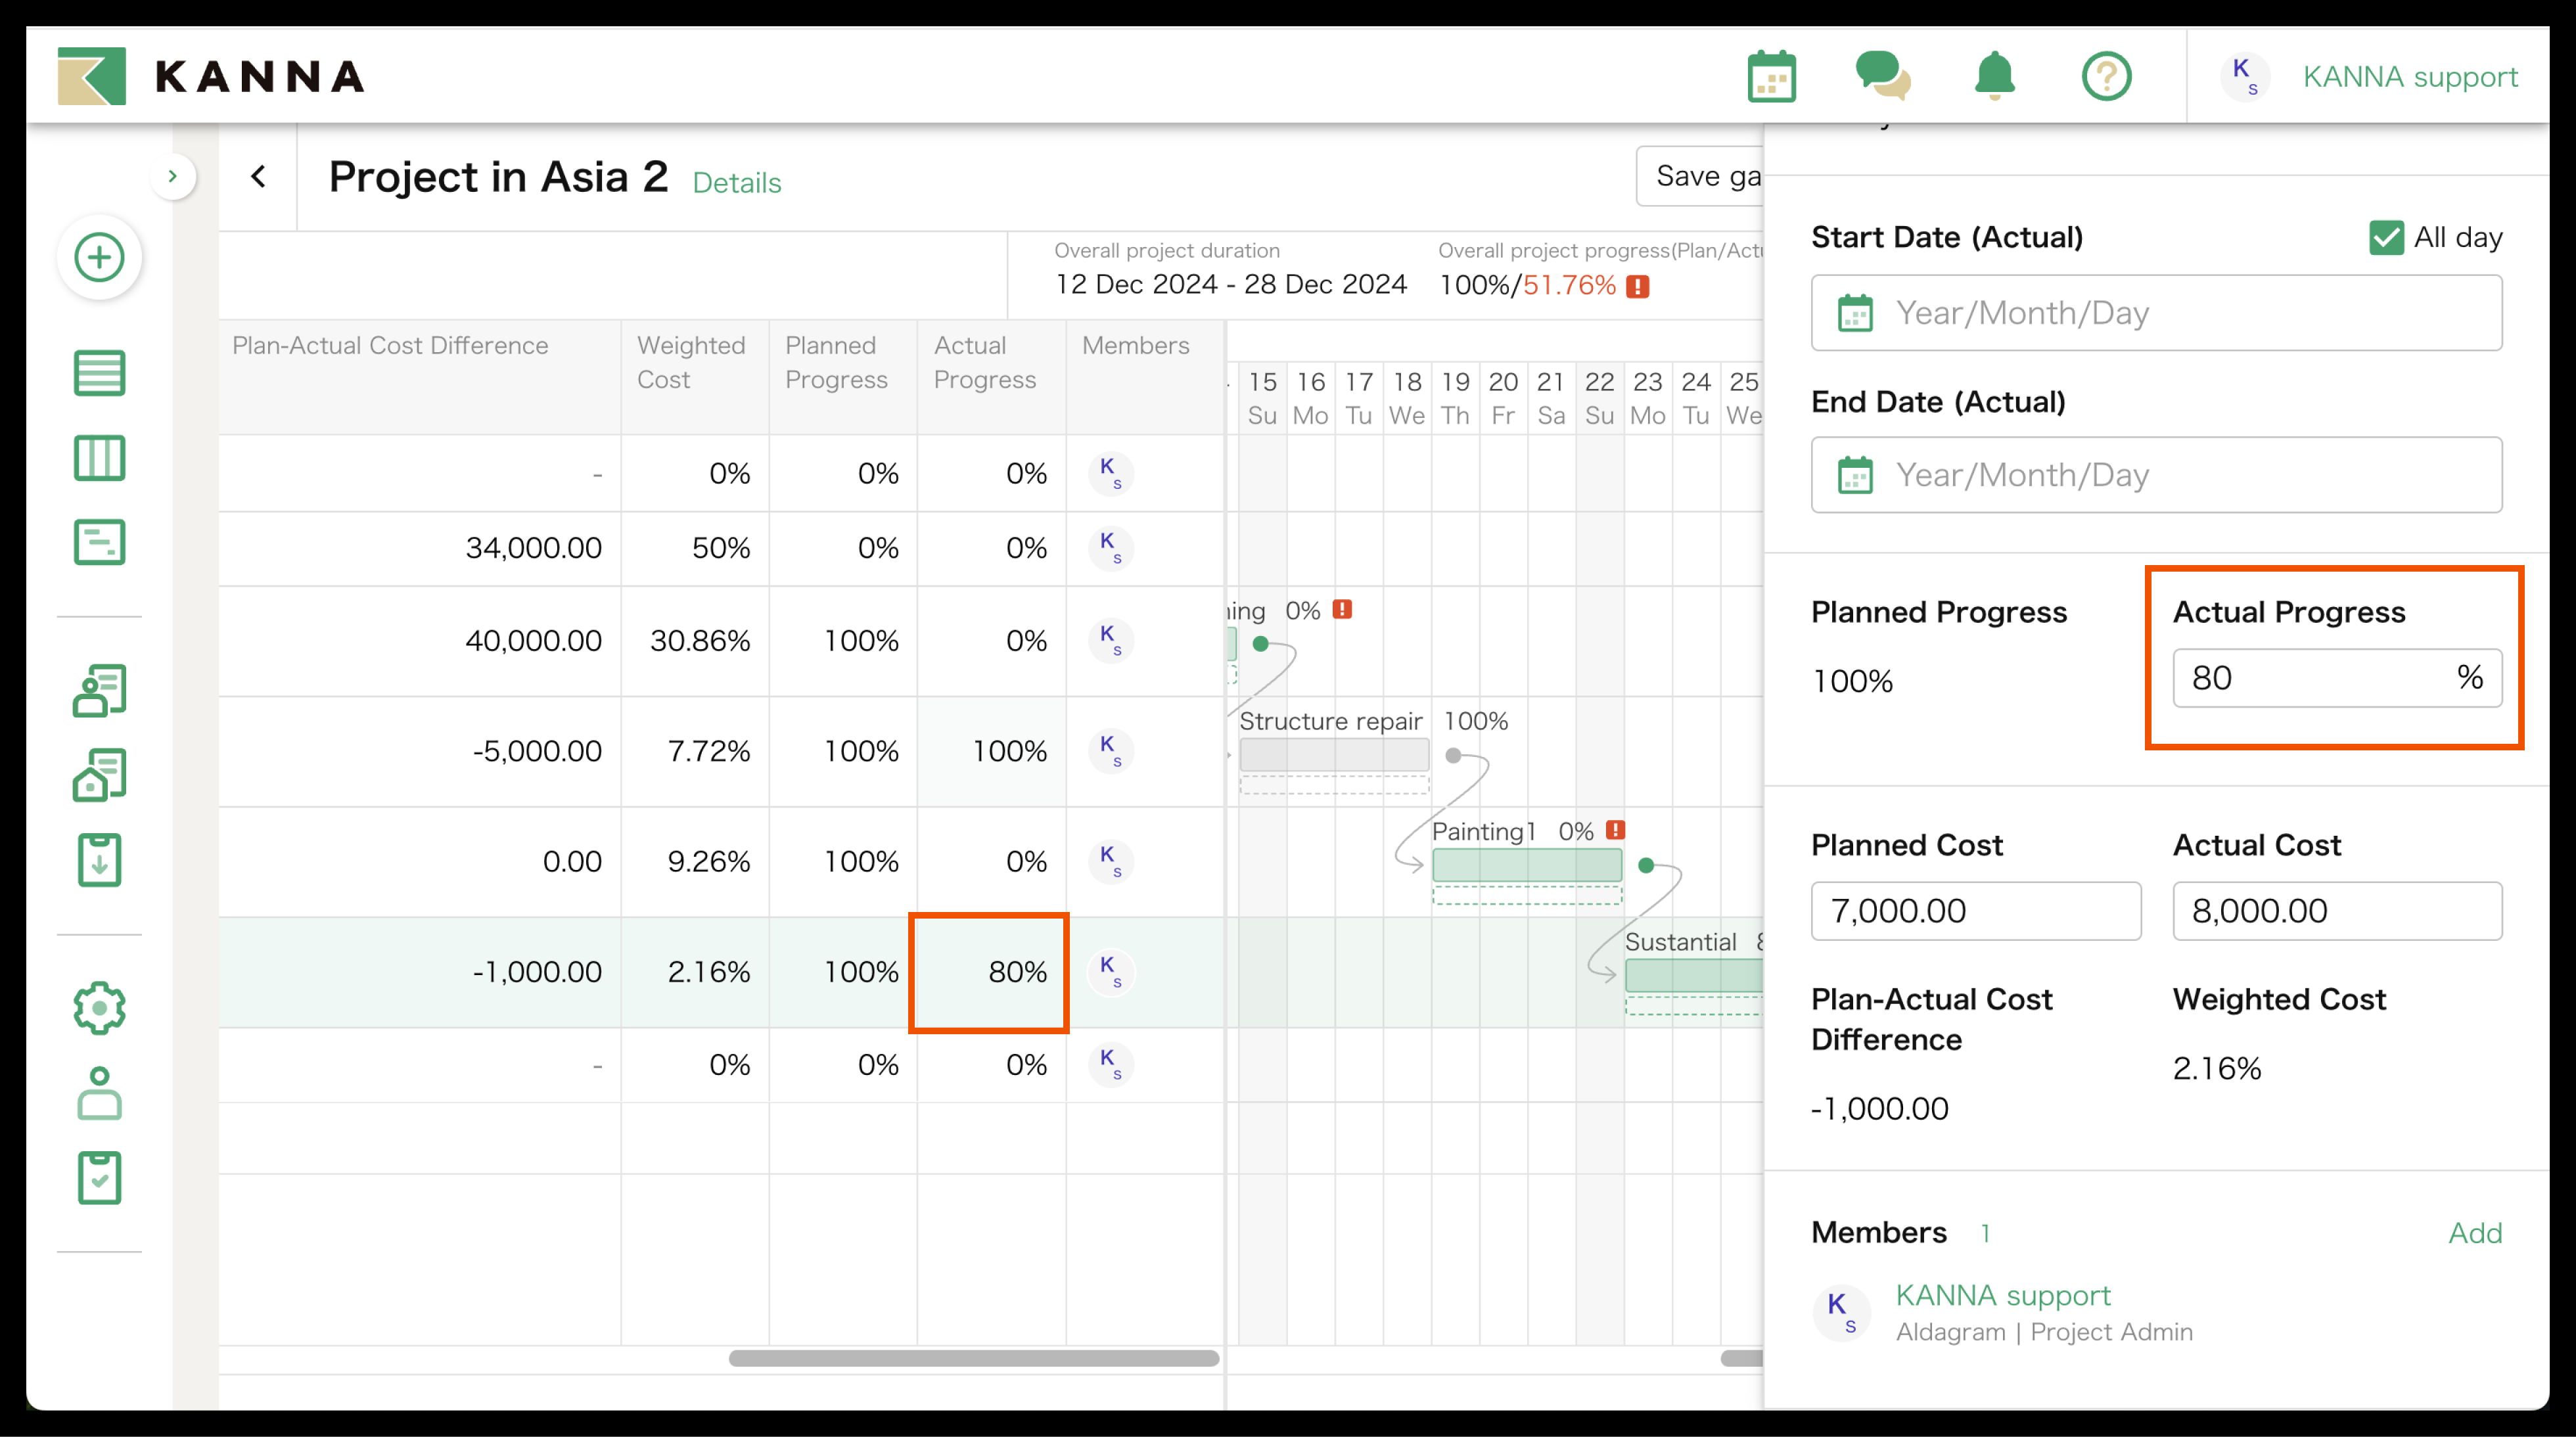Open KANNA support user menu
The height and width of the screenshot is (1437, 2576).
click(2409, 77)
